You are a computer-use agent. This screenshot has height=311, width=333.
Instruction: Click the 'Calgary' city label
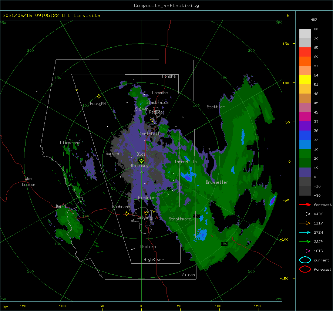click(x=144, y=217)
